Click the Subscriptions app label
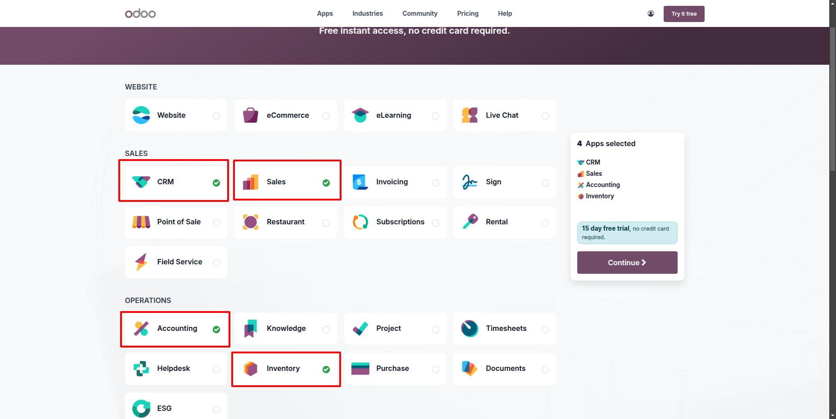Screen dimensions: 836x419 point(400,222)
